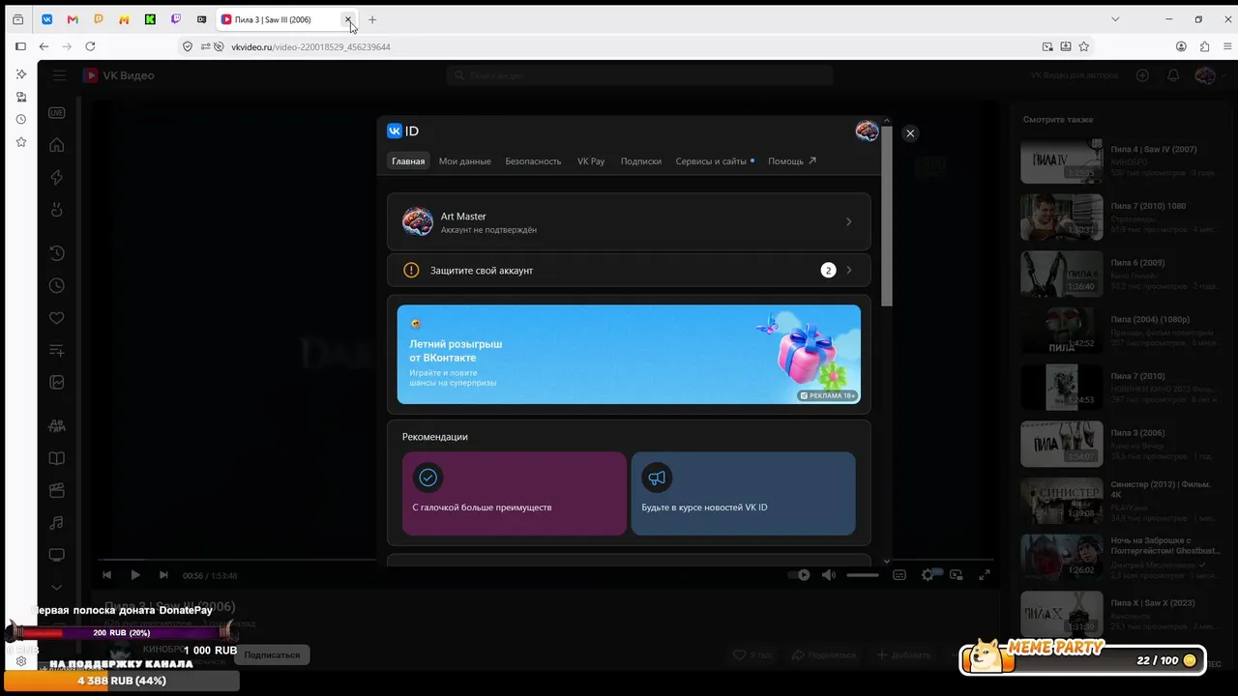This screenshot has height=696, width=1238.
Task: Toggle the browser sidebar panel
Action: point(20,46)
